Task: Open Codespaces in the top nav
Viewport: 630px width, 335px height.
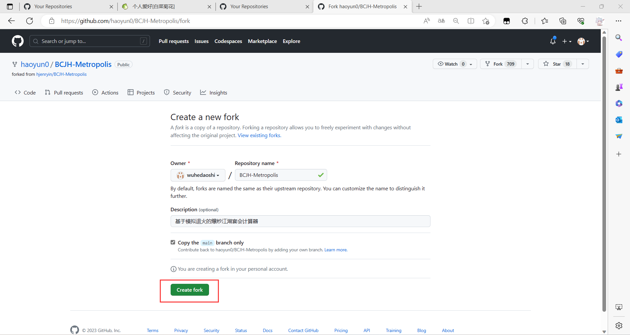Action: coord(228,41)
